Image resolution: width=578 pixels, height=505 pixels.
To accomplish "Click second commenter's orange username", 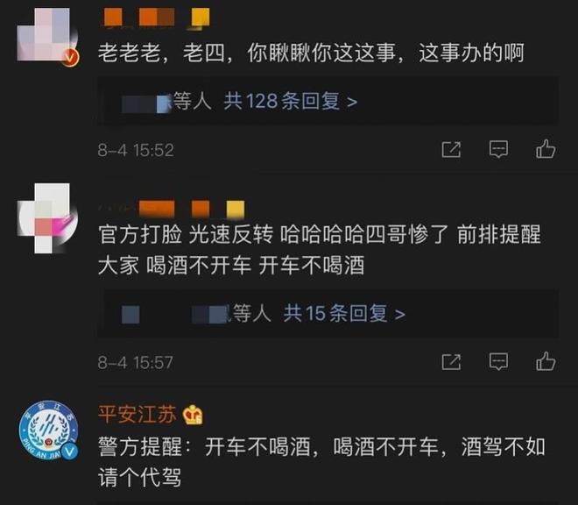I will [x=172, y=209].
